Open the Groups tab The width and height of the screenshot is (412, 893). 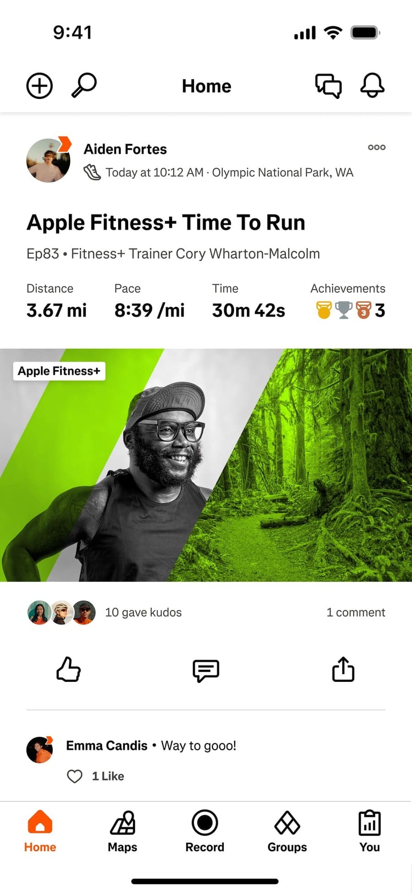click(x=287, y=832)
